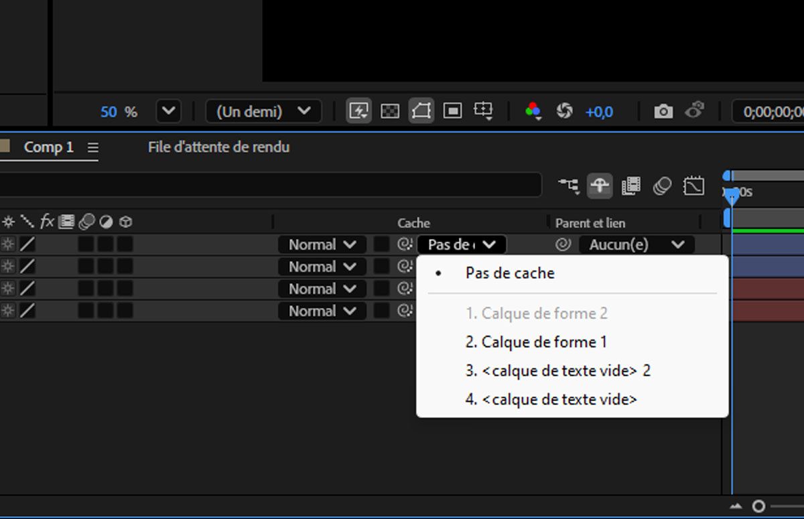Click the 3D layer cube header icon

(125, 222)
